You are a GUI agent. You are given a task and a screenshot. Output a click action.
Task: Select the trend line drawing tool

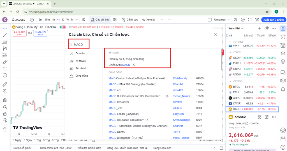coord(5,35)
